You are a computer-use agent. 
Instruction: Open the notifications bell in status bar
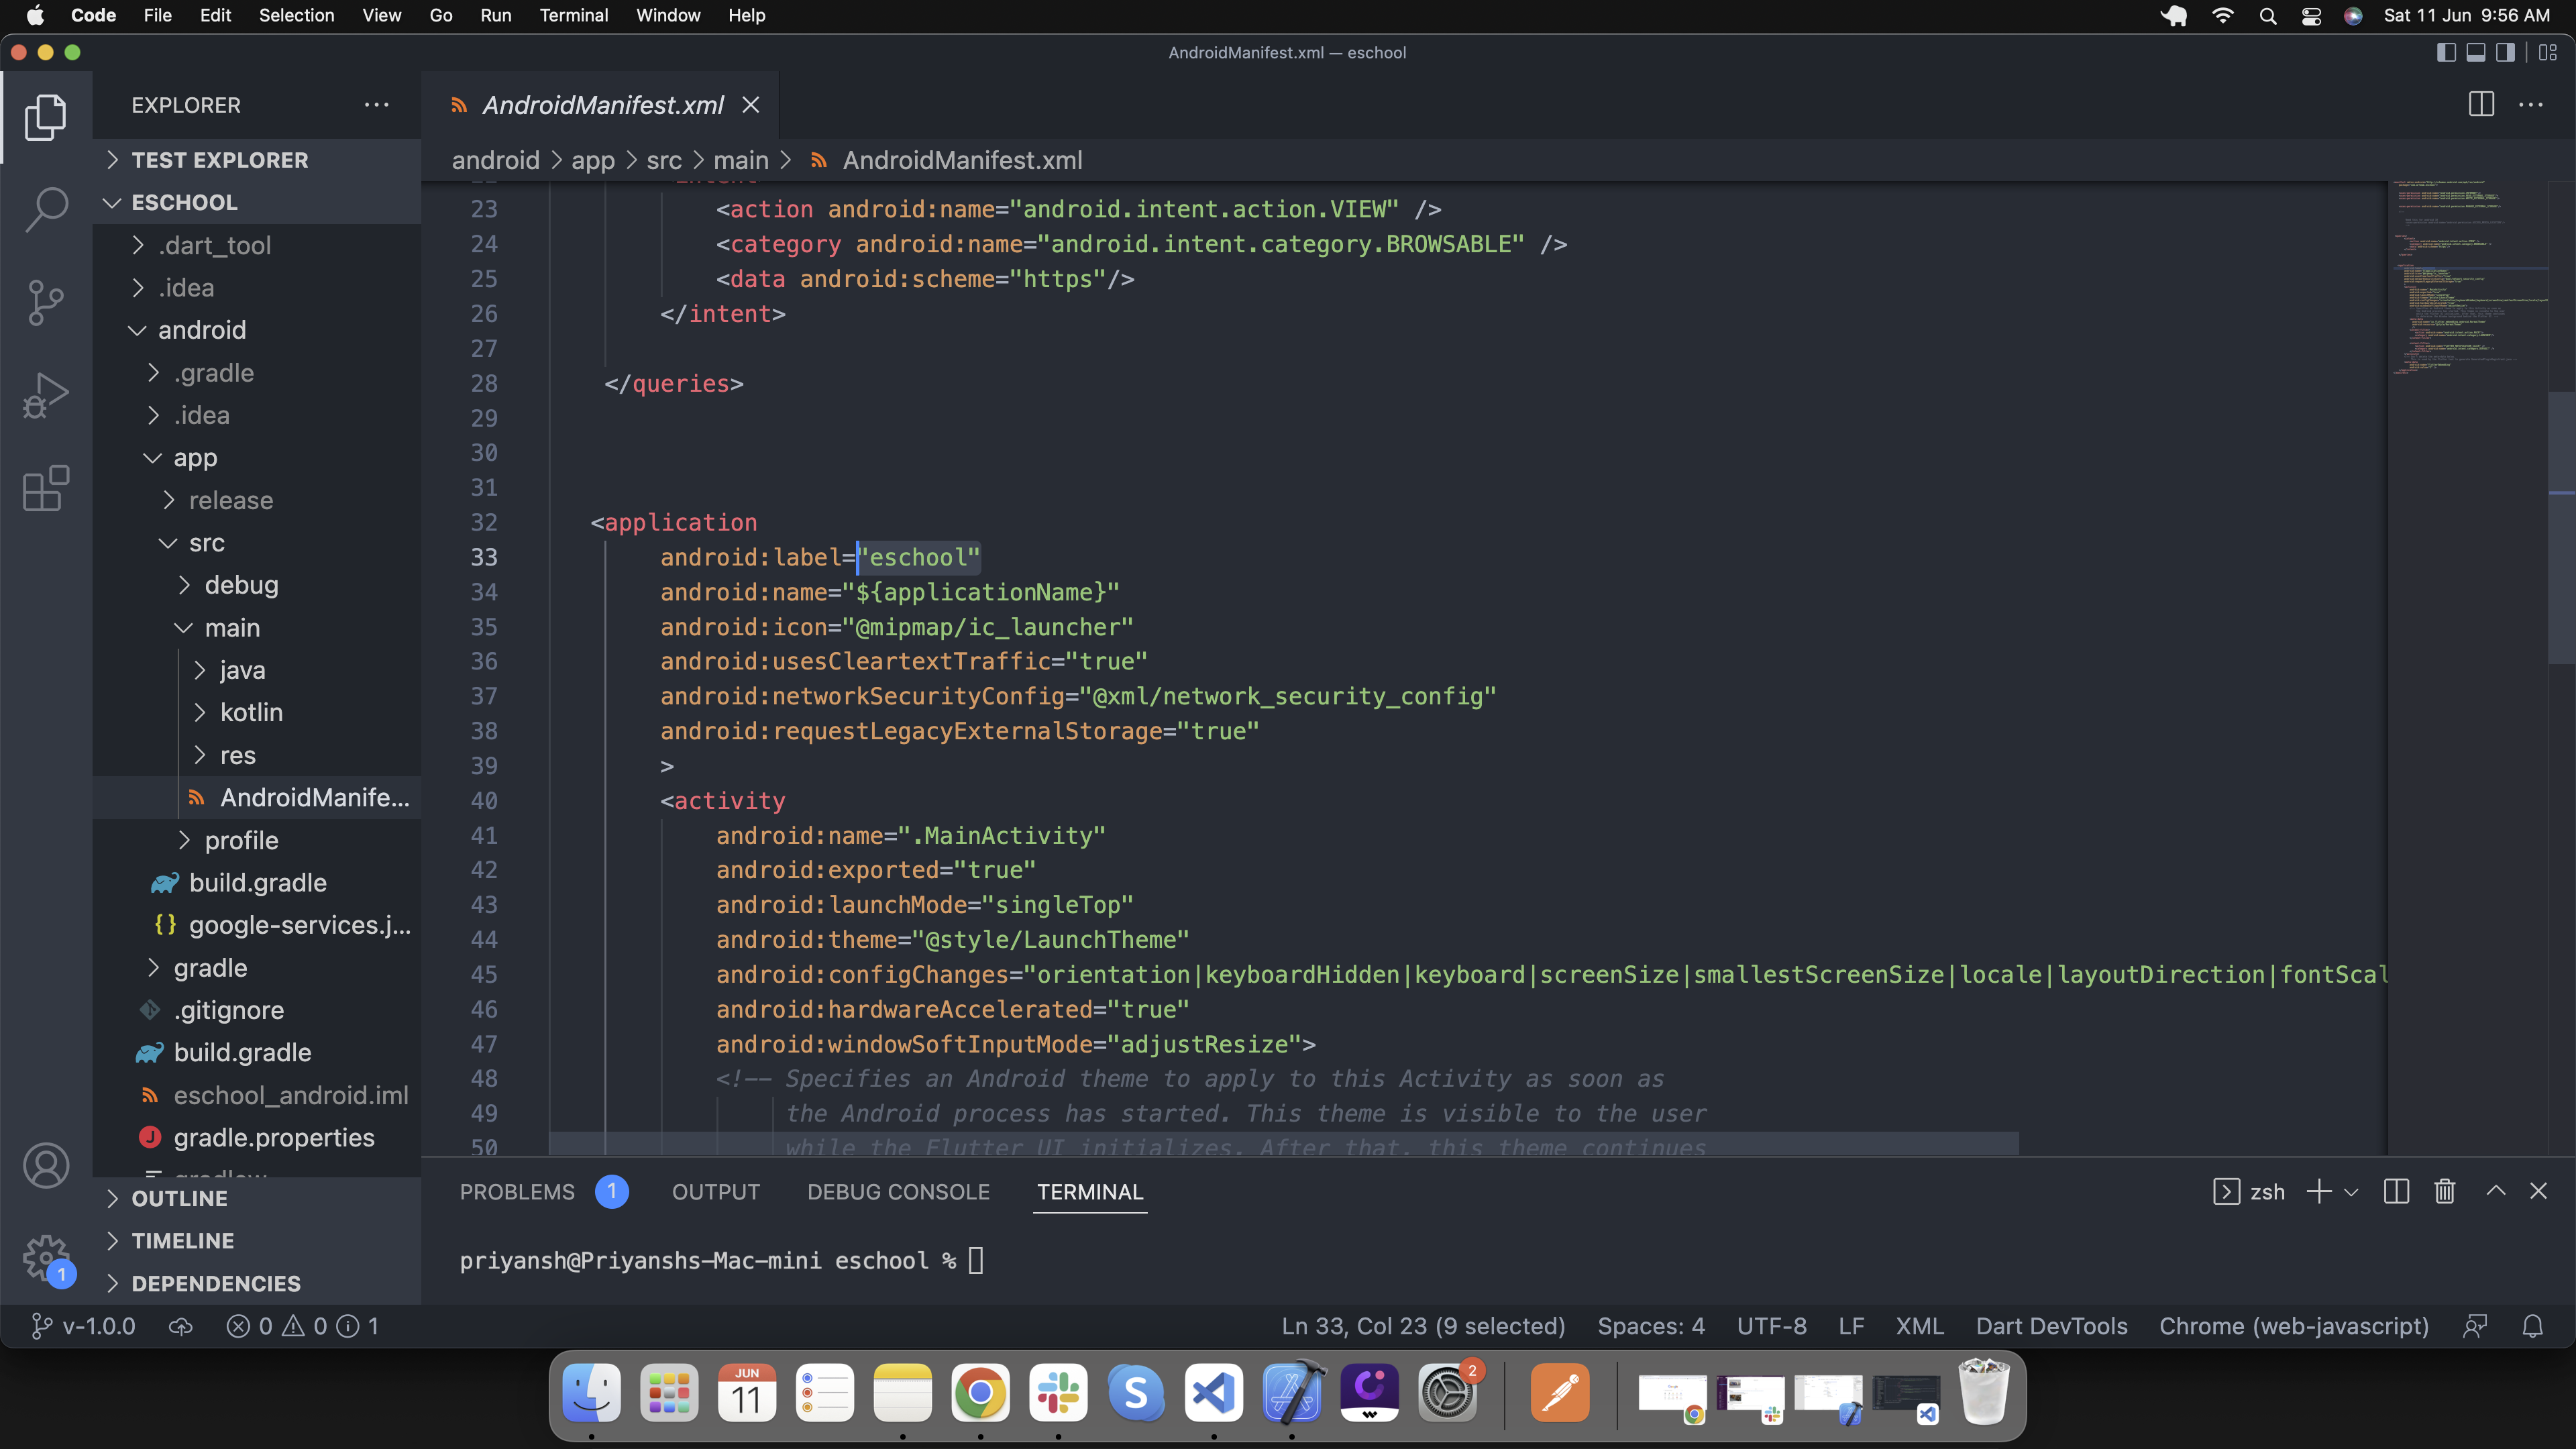pos(2532,1326)
